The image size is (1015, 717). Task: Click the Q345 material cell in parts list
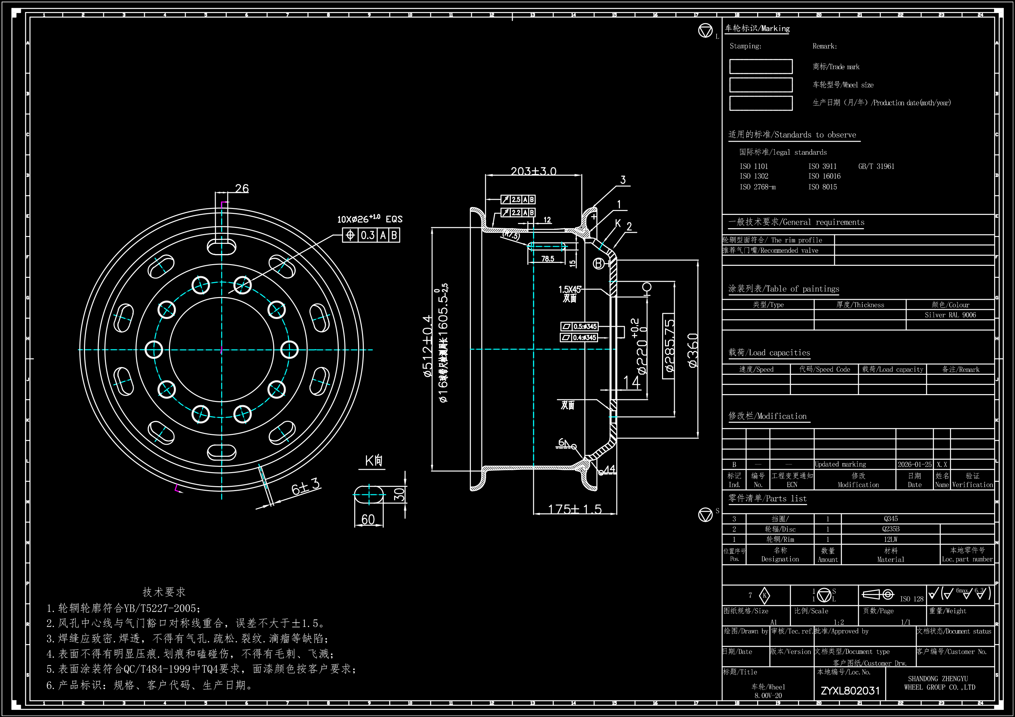pyautogui.click(x=890, y=518)
